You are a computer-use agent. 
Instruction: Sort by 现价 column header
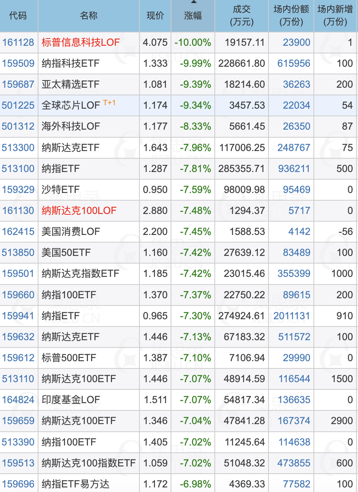(x=155, y=16)
